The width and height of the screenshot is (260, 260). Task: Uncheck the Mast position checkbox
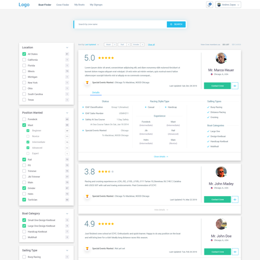(x=24, y=125)
